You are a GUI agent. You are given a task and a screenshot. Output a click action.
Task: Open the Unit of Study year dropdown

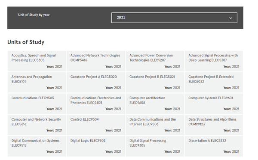coord(174,18)
